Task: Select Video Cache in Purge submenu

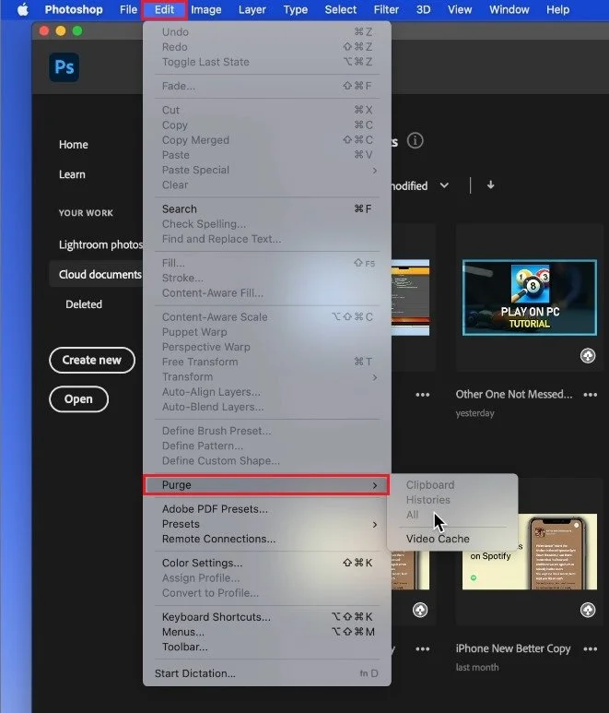Action: tap(452, 540)
